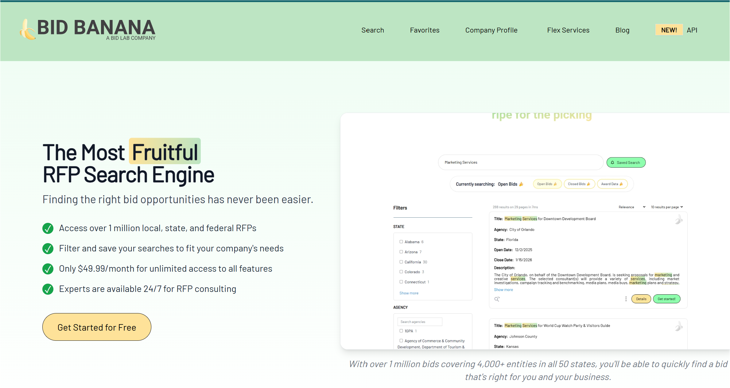Open the Relevance sort dropdown

632,207
